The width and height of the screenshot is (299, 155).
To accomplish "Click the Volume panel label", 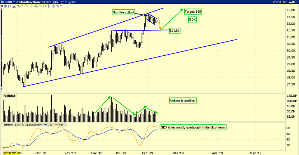I will coord(10,96).
